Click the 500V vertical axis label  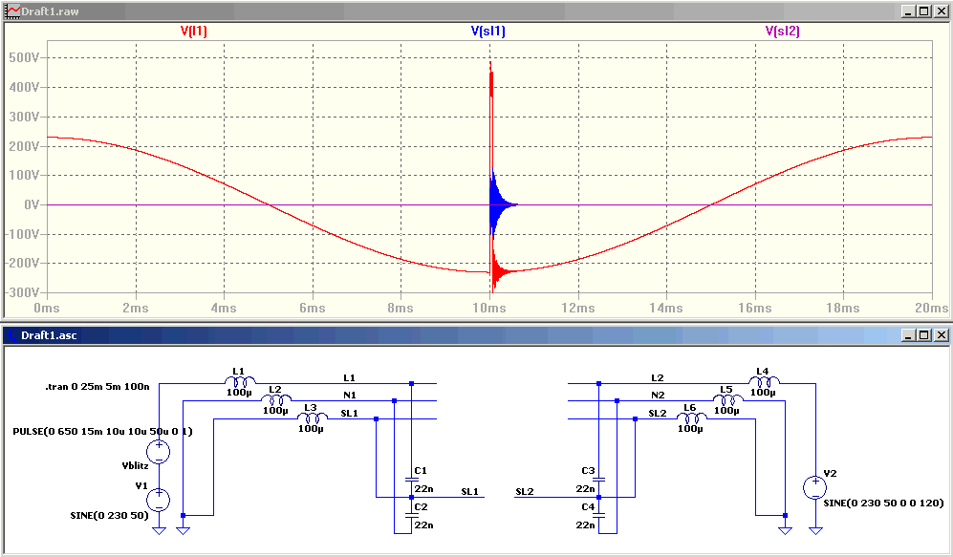click(24, 57)
